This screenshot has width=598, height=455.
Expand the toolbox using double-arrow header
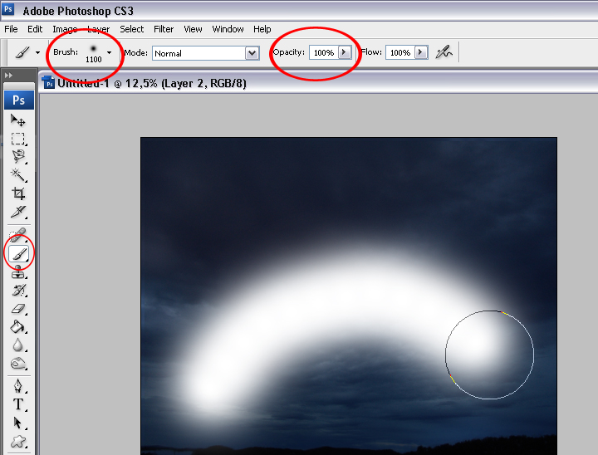[x=9, y=76]
